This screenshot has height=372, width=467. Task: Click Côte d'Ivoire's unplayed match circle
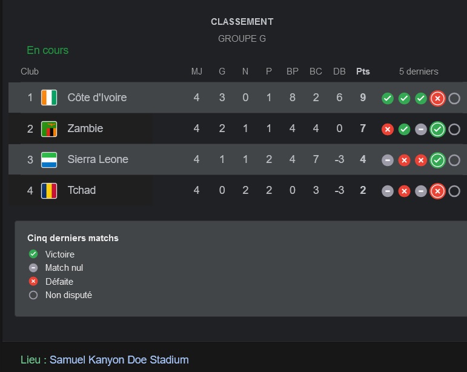[x=454, y=98]
